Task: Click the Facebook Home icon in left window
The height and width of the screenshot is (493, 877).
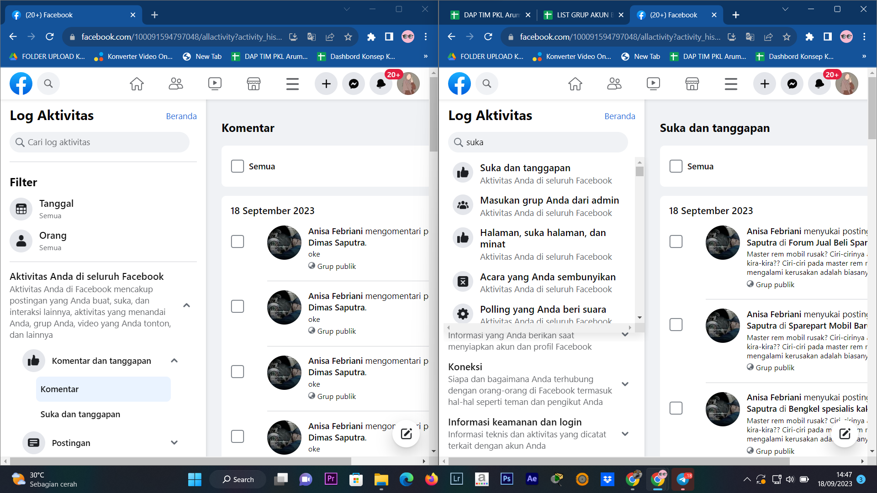Action: pos(137,84)
